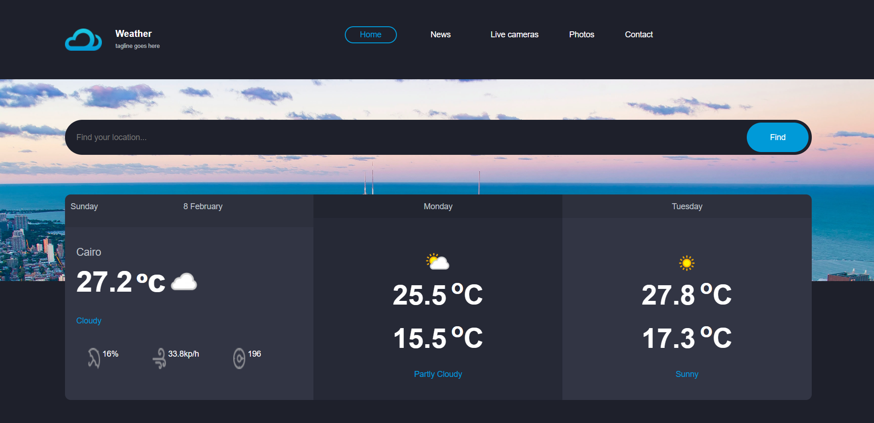Viewport: 874px width, 423px height.
Task: Click the compass icon beside 196
Action: [x=239, y=358]
